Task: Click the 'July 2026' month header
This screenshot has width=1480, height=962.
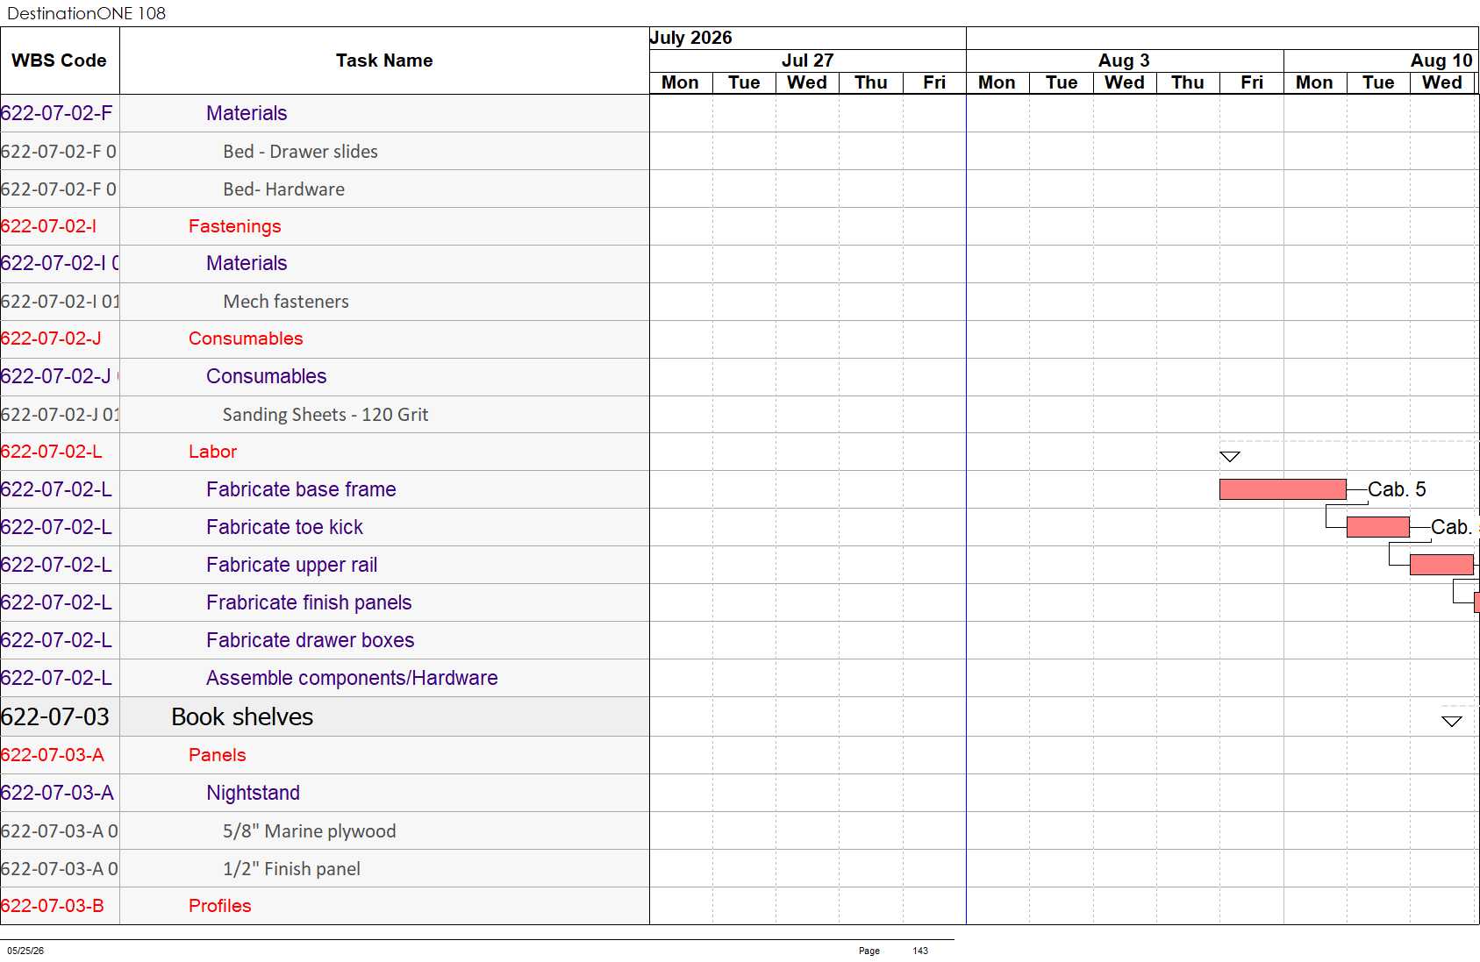Action: (x=691, y=38)
